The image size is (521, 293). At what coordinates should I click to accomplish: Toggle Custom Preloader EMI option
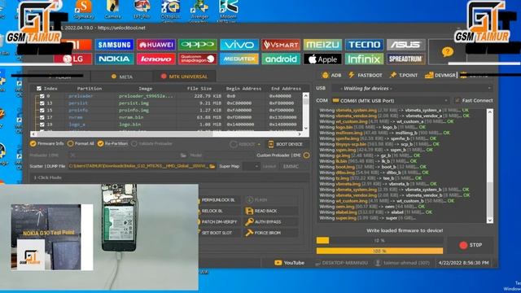click(x=306, y=155)
